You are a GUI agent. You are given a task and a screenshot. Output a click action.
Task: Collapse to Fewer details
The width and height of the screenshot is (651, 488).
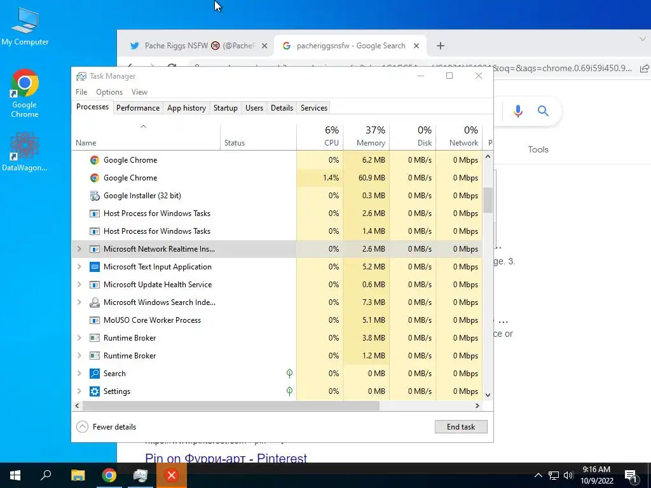coord(107,426)
